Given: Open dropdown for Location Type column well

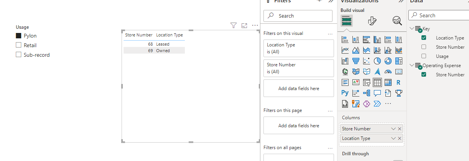Looking at the screenshot, I should click(x=393, y=138).
